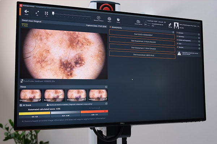Click the Asymmetry row info icon
This screenshot has height=144, width=217.
[199, 38]
